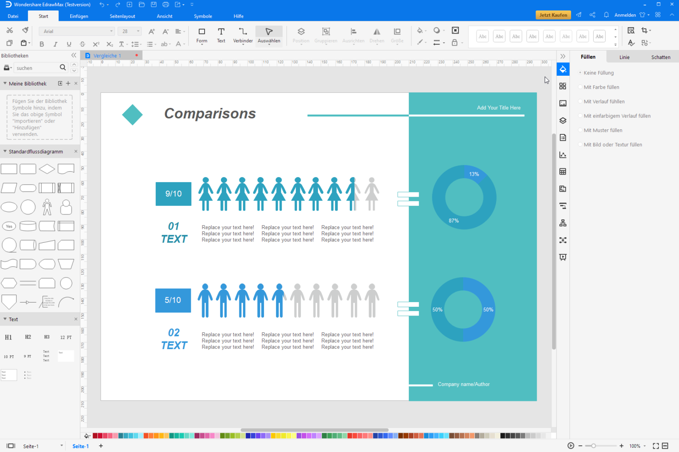Choose the Form shape tool
Viewport: 679px width, 452px height.
[x=202, y=35]
